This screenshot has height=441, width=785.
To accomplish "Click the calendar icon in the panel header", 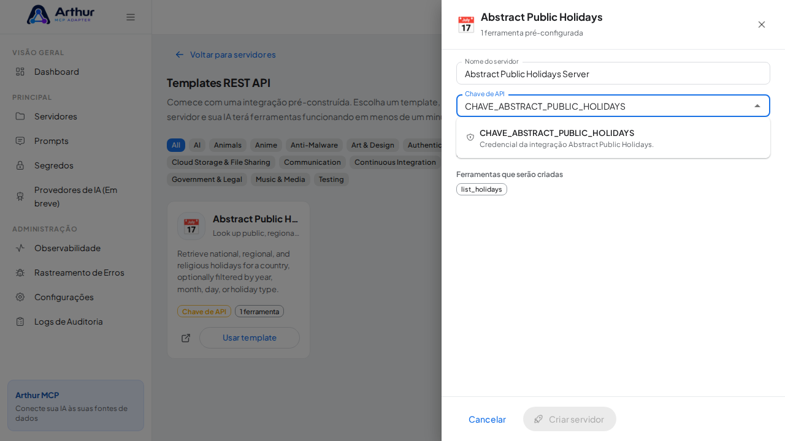I will (x=466, y=24).
